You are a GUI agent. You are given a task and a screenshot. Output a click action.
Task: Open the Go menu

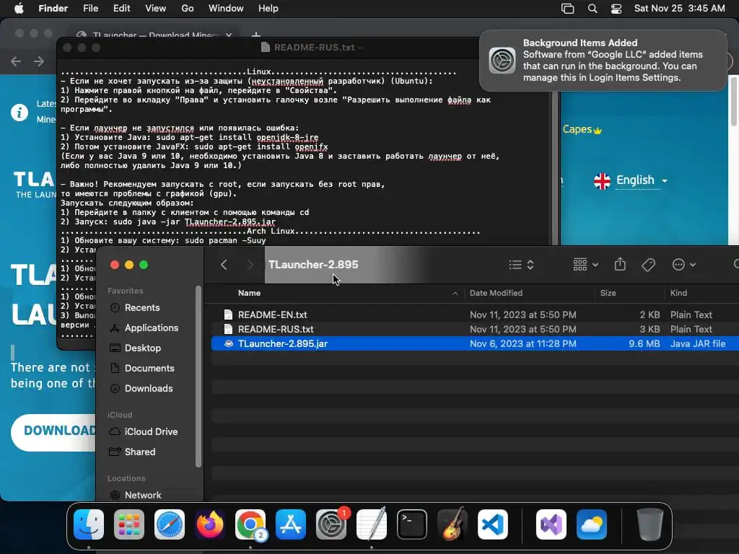[187, 9]
